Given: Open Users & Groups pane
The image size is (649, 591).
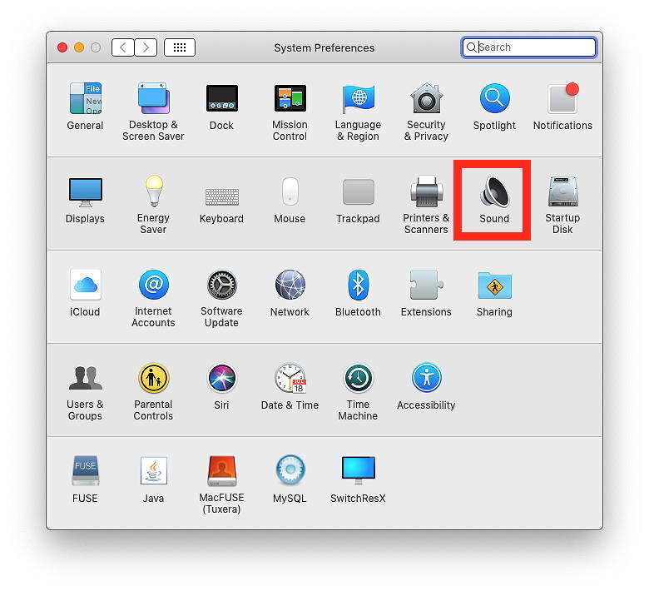Looking at the screenshot, I should click(85, 391).
